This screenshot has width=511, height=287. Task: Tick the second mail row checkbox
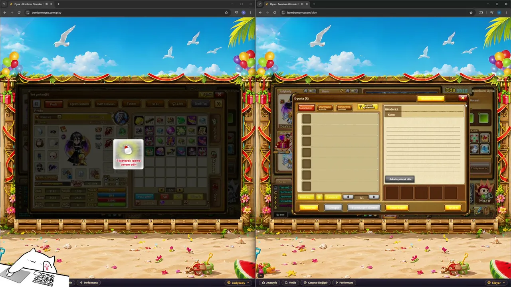[306, 130]
